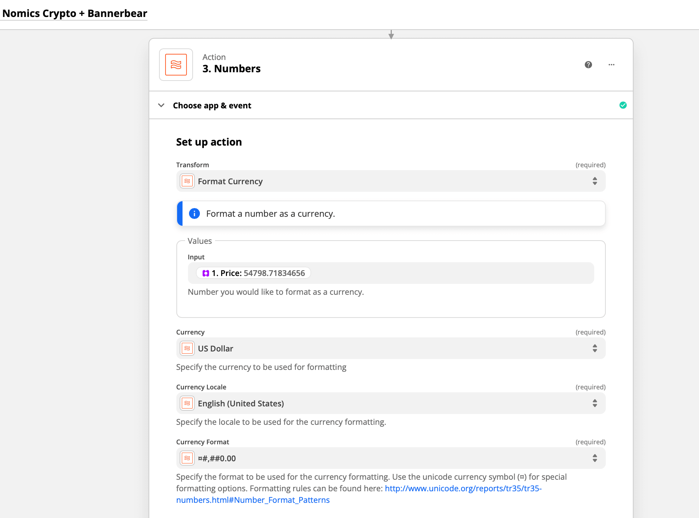Screen dimensions: 699x518
Task: Click the Format a number as a currency note
Action: (391, 213)
